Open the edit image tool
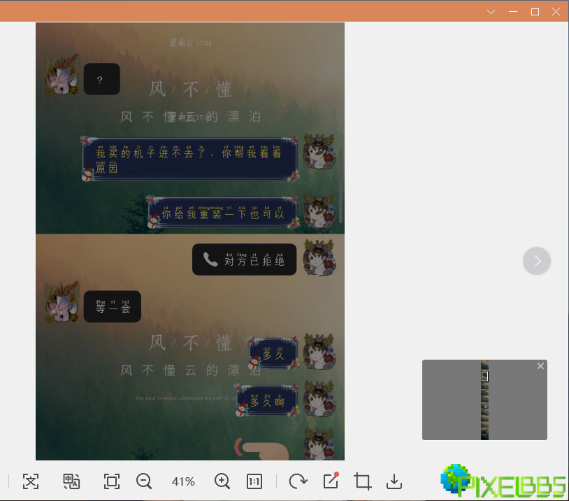 click(331, 481)
